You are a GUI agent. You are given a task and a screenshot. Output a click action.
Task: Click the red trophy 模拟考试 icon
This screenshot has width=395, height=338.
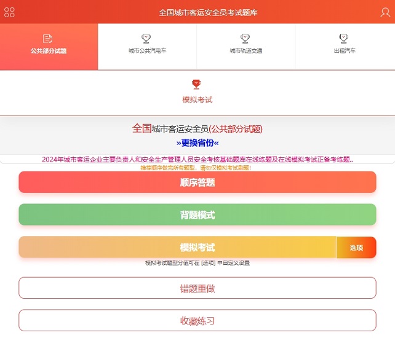coord(196,84)
